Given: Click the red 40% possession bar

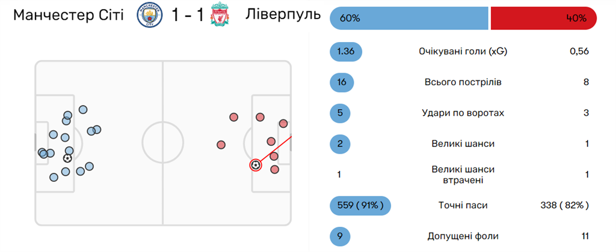Looking at the screenshot, I should point(544,18).
